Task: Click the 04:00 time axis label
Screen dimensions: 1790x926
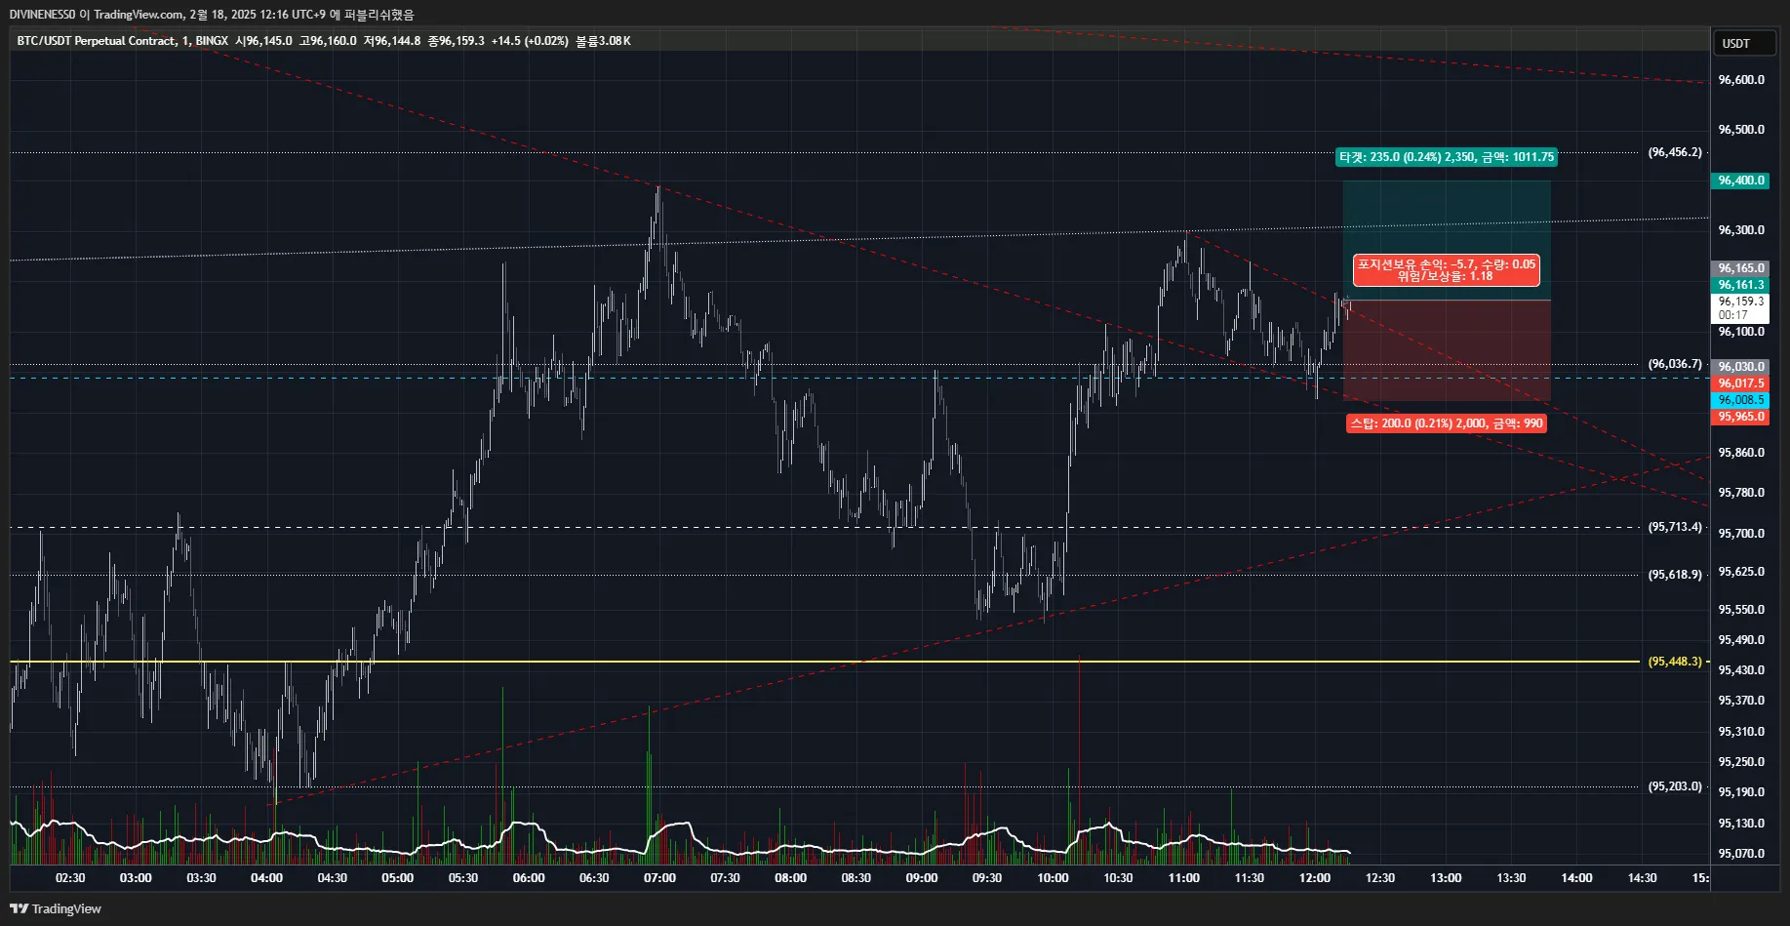Action: click(266, 878)
